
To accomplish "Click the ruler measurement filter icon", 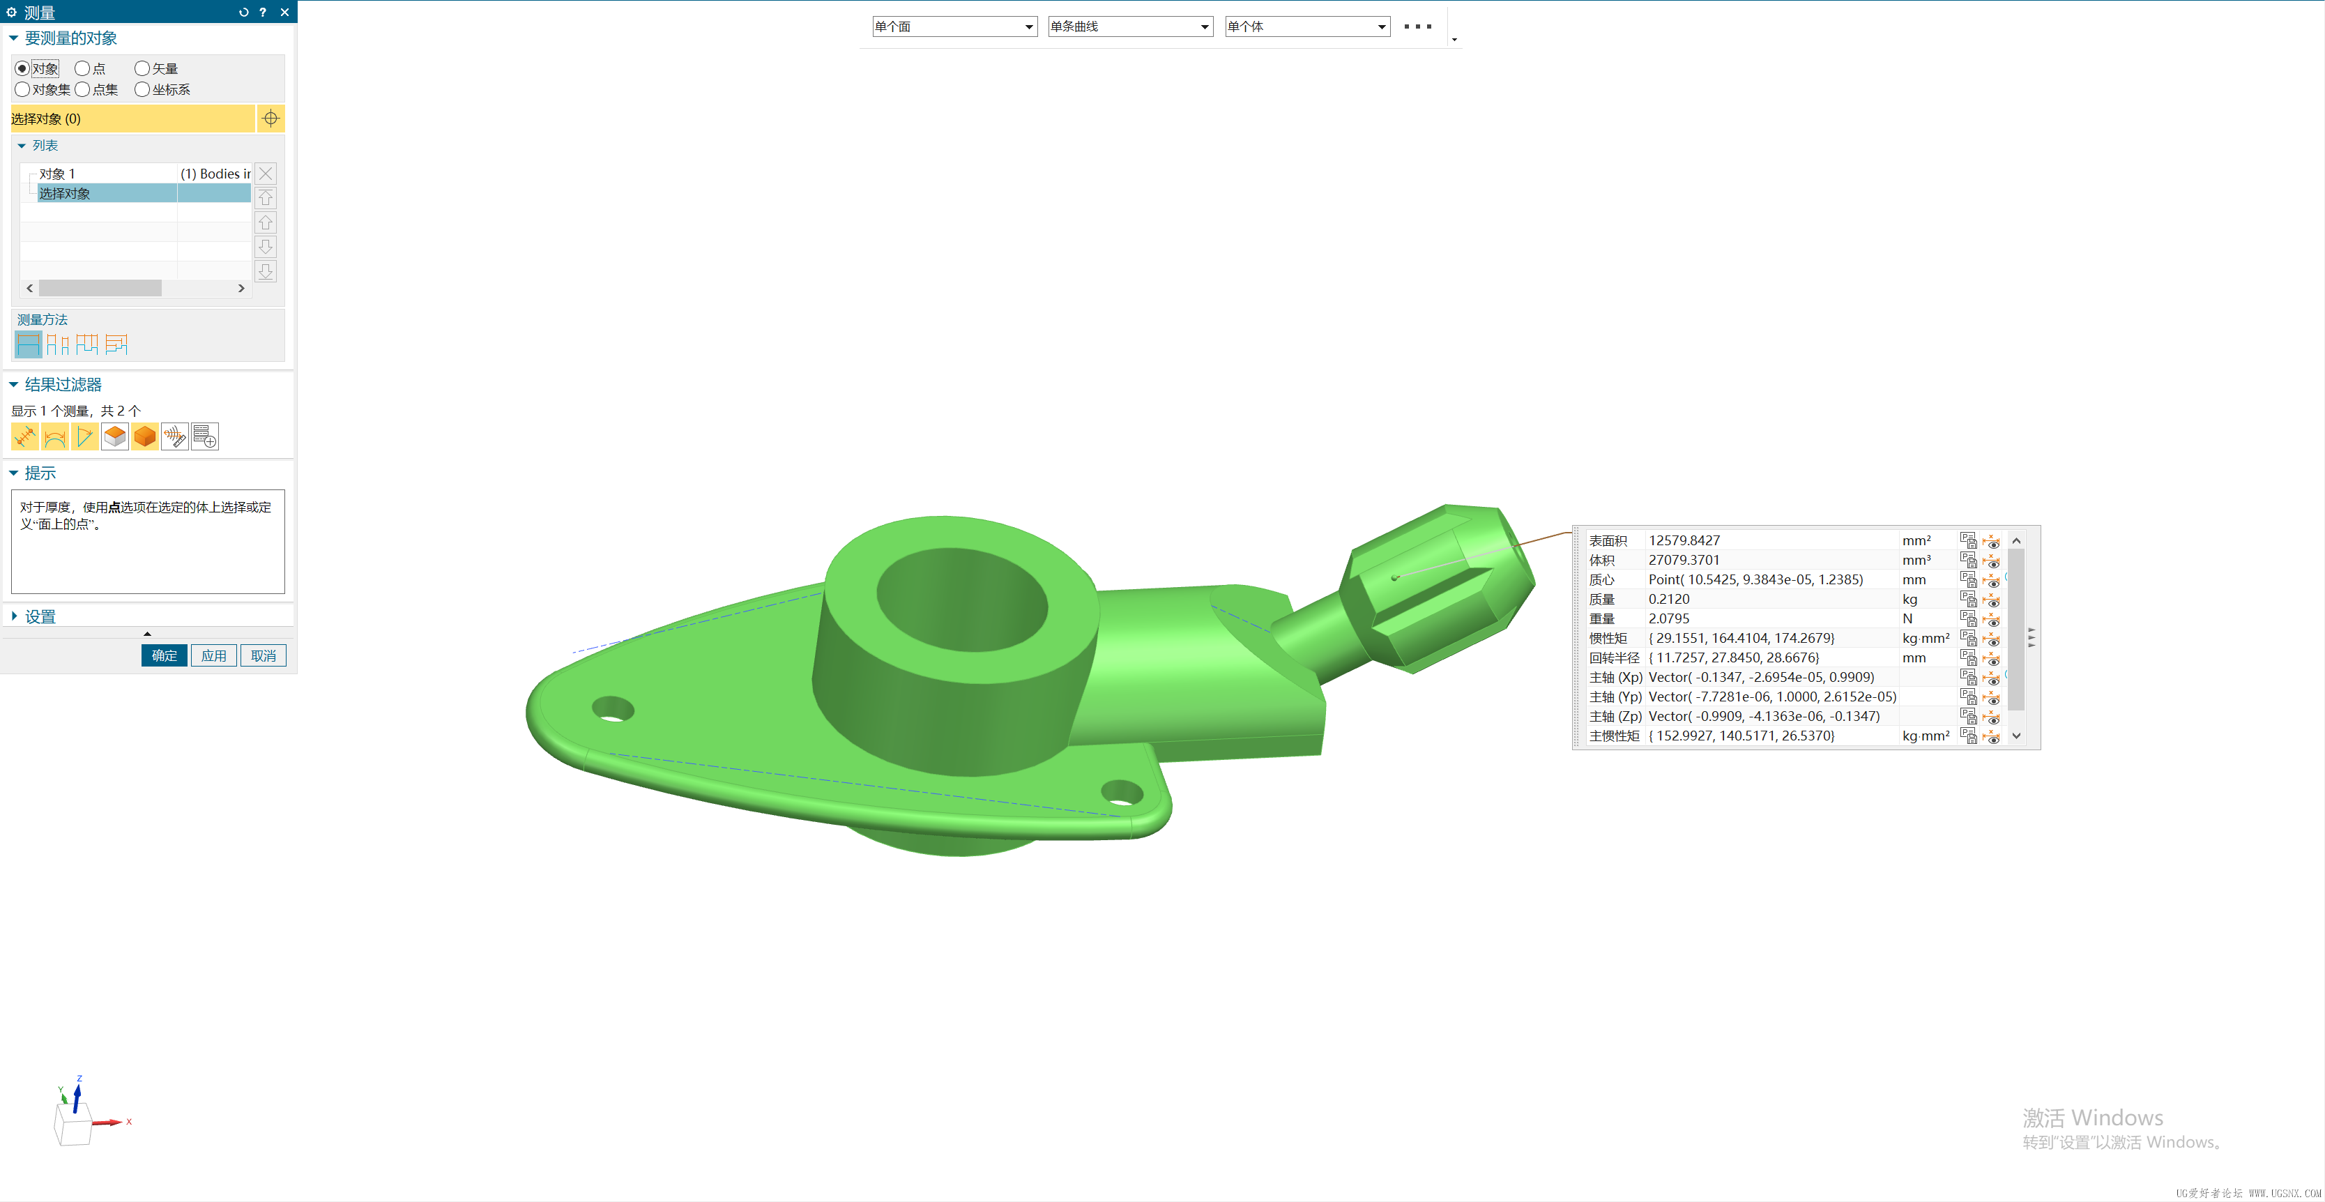I will point(174,436).
